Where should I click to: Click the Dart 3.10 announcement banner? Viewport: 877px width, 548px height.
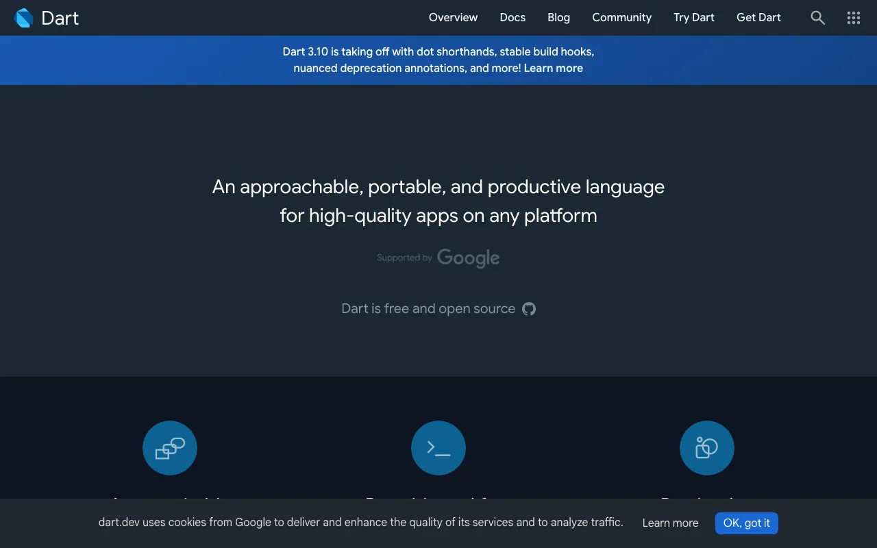[x=438, y=60]
